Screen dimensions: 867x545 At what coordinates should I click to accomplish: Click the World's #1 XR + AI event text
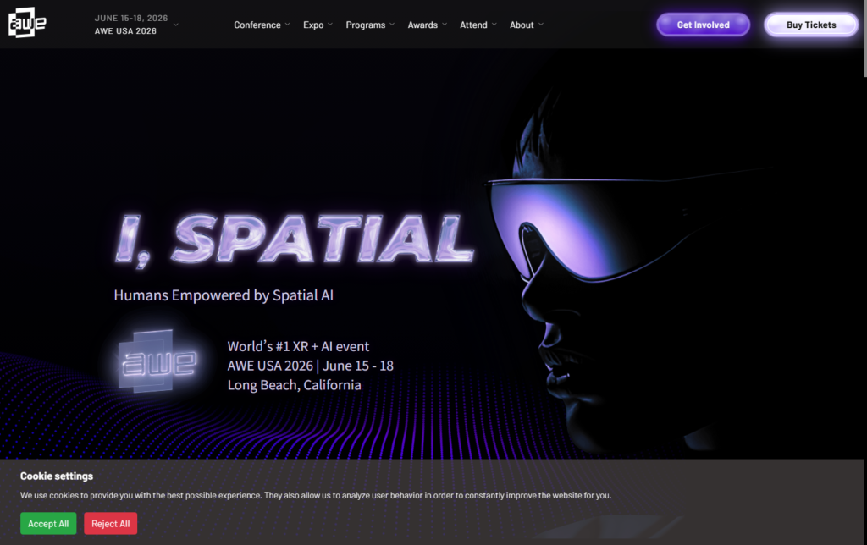tap(298, 346)
